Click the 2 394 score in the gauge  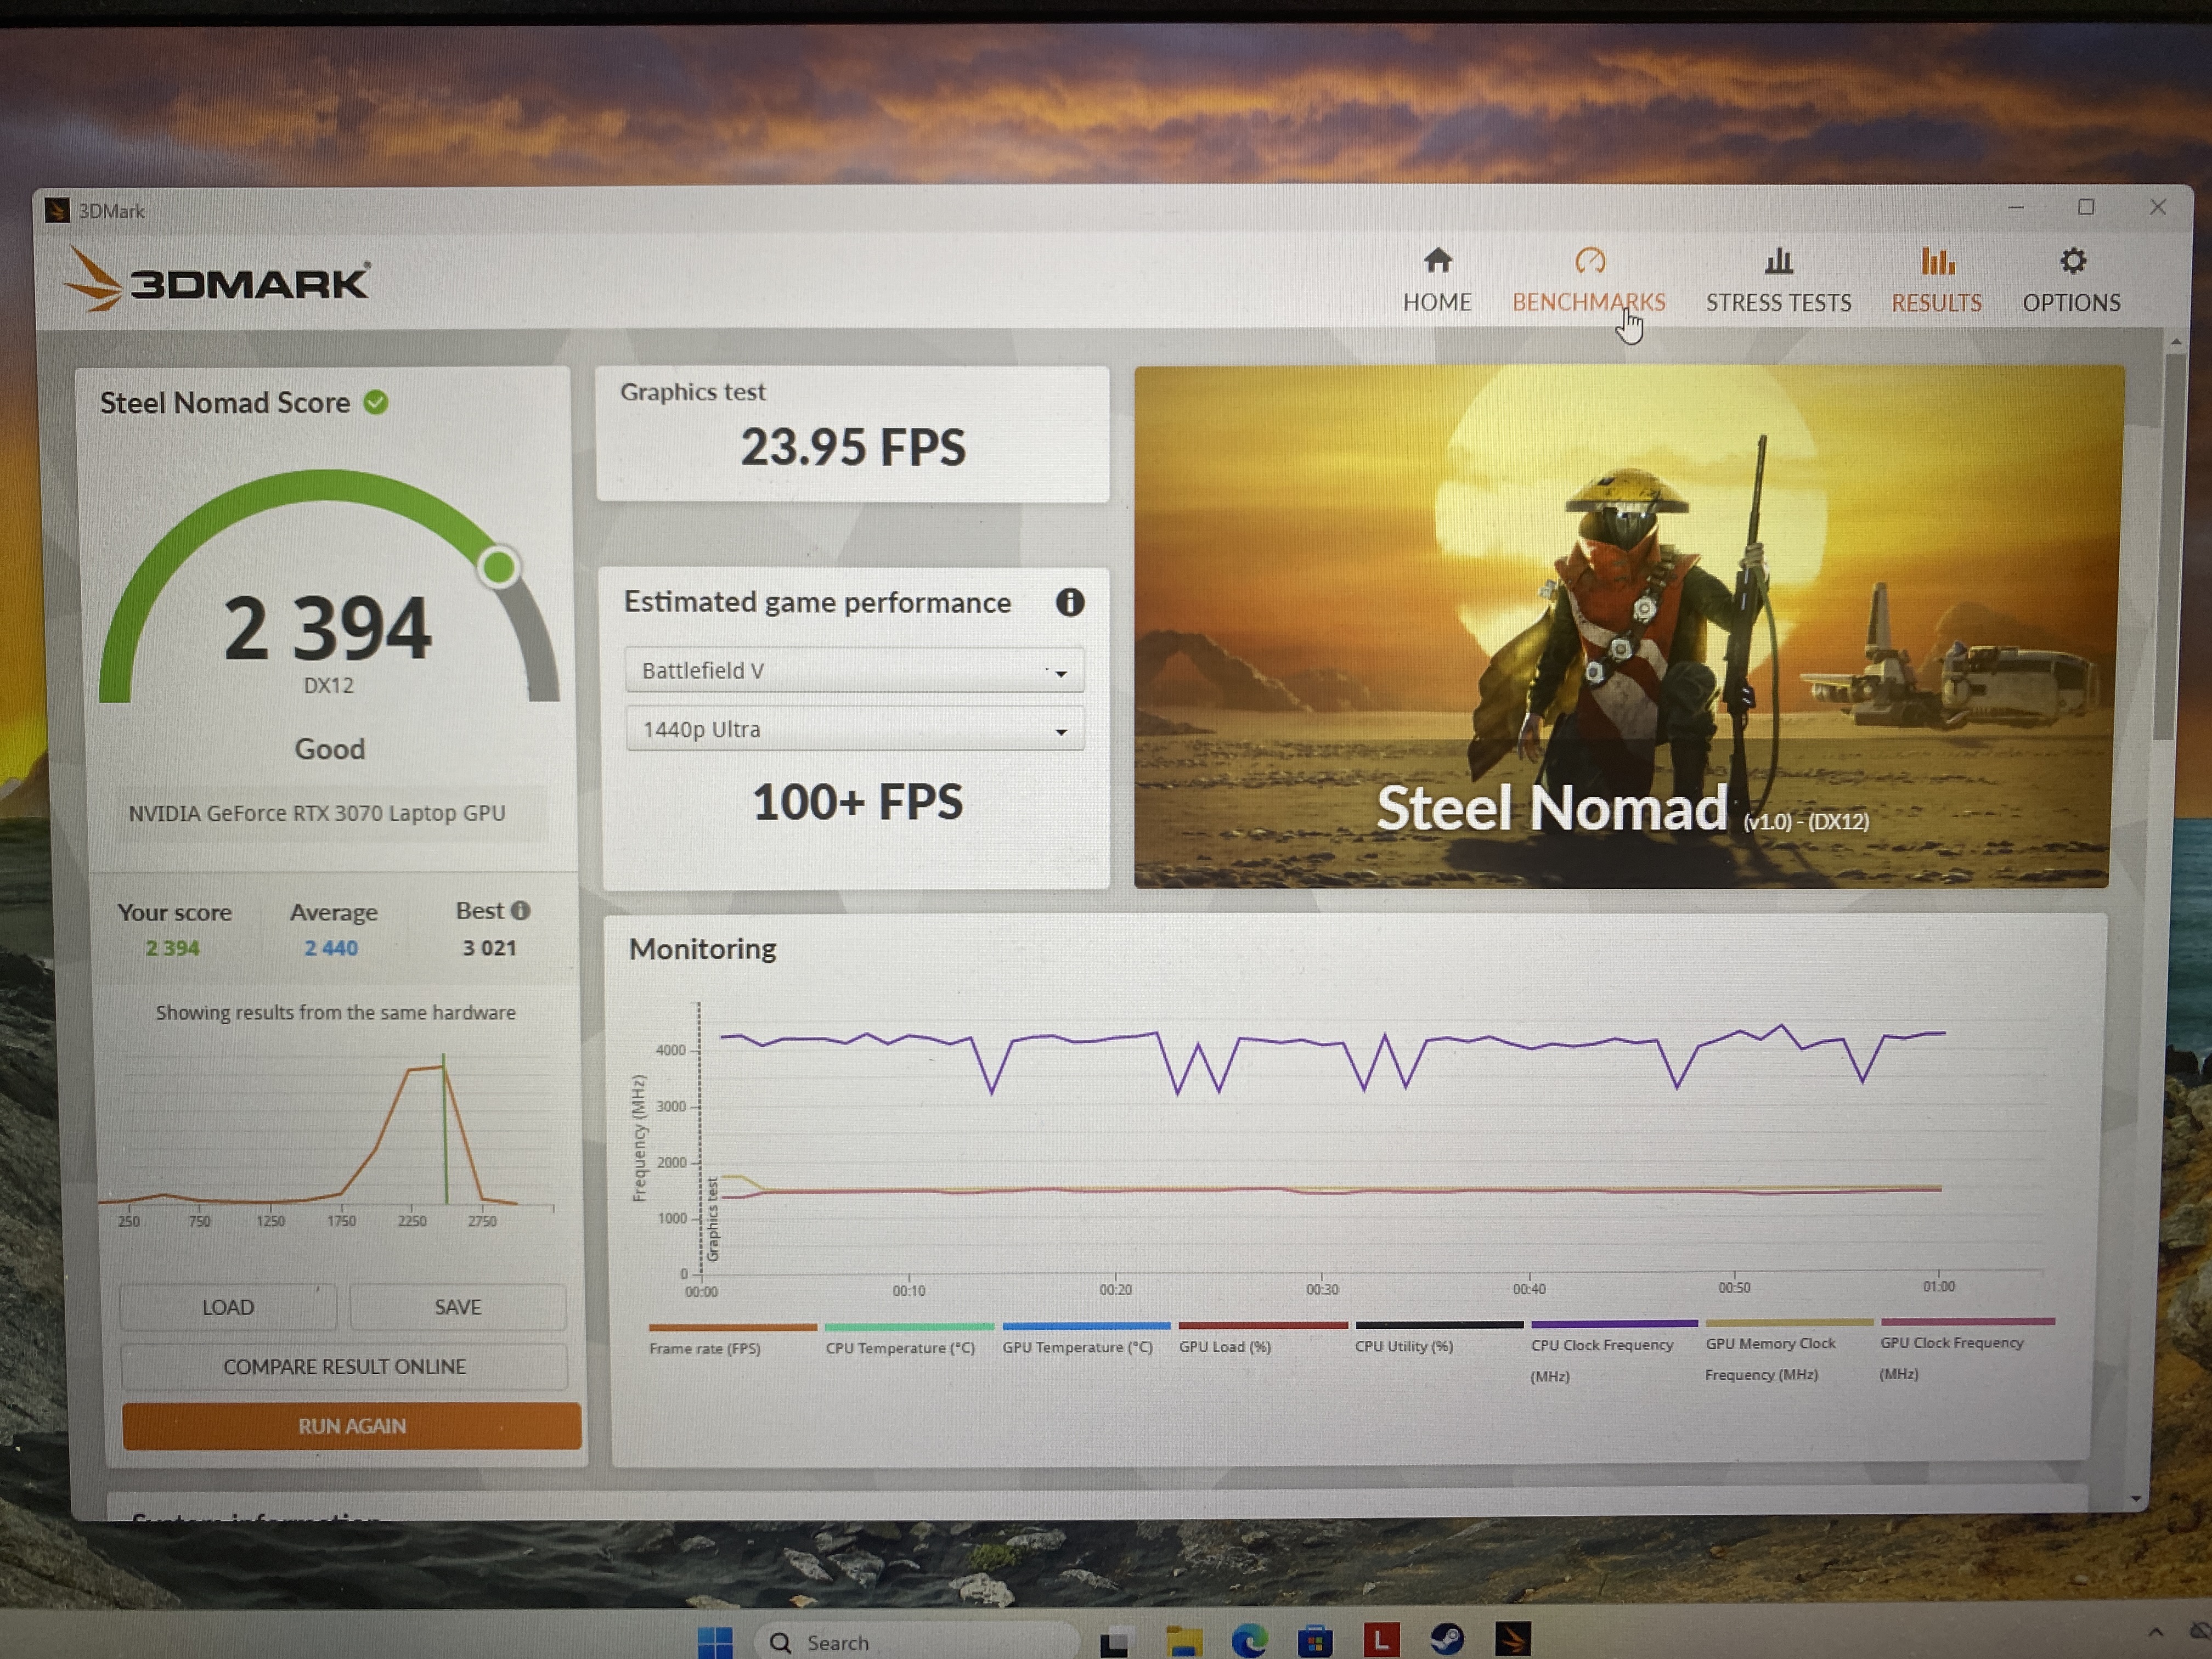(x=327, y=628)
